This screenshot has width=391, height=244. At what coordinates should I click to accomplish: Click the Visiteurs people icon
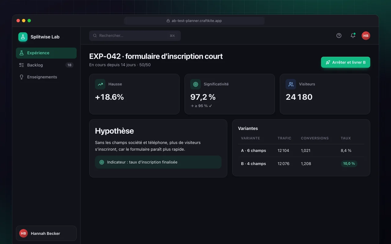click(291, 84)
